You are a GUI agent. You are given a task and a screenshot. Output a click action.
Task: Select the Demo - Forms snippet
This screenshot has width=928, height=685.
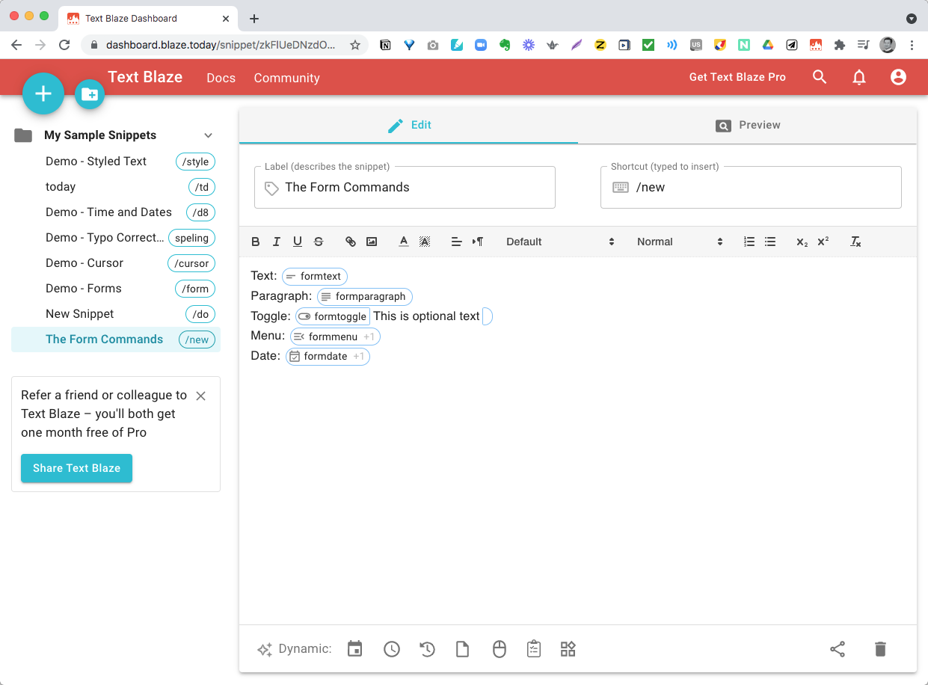[x=116, y=289]
